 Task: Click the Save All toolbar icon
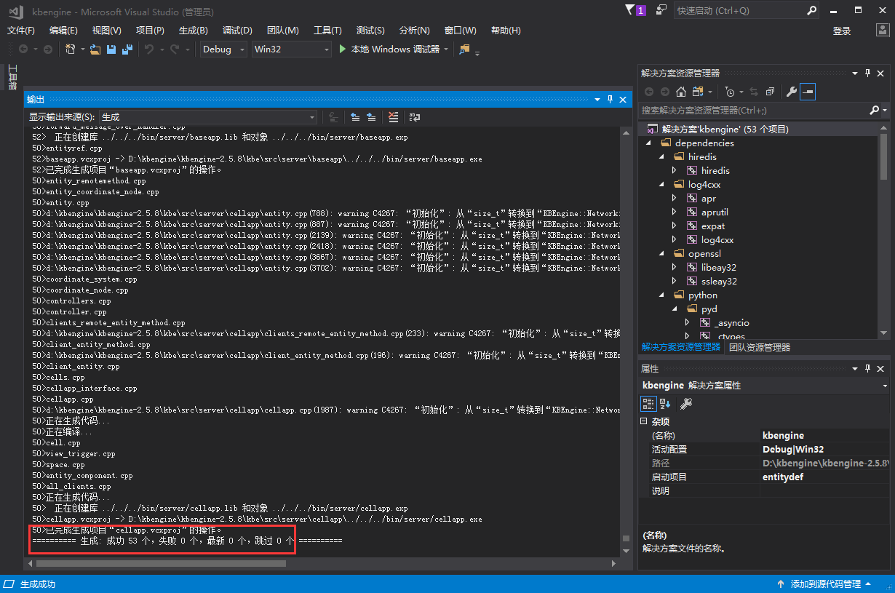click(127, 49)
